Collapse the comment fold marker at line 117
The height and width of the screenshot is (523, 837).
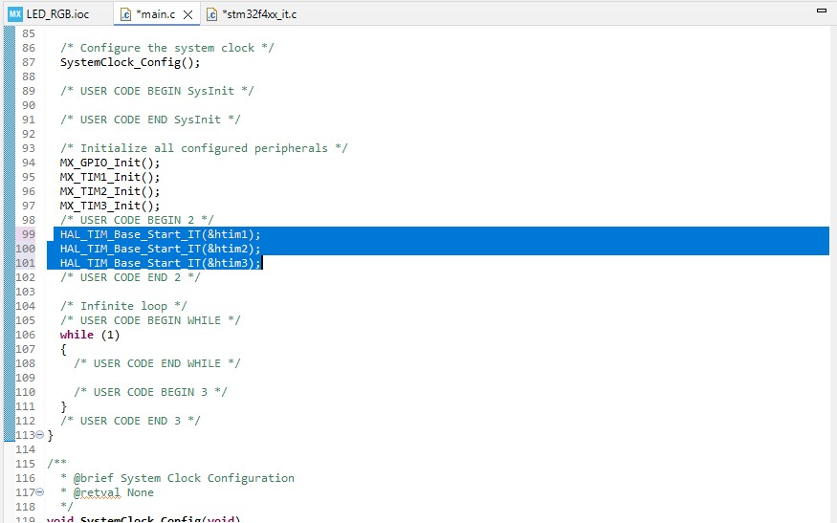pyautogui.click(x=39, y=492)
